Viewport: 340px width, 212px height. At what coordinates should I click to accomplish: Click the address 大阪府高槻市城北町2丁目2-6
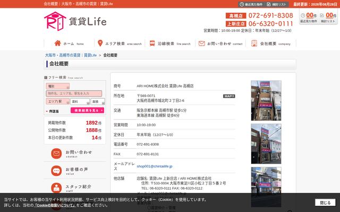coord(160,101)
